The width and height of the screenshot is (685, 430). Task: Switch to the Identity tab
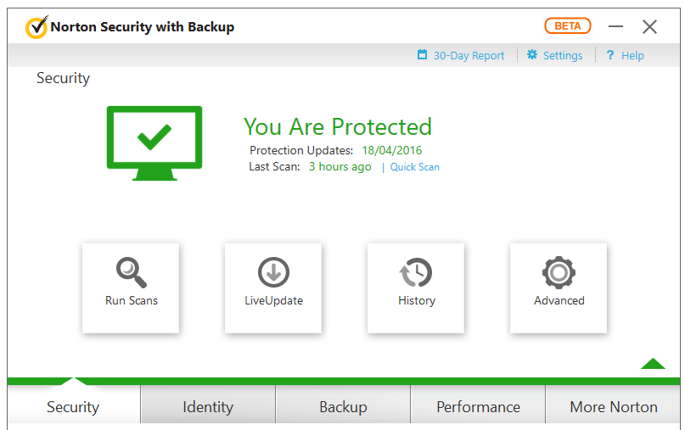pyautogui.click(x=208, y=406)
